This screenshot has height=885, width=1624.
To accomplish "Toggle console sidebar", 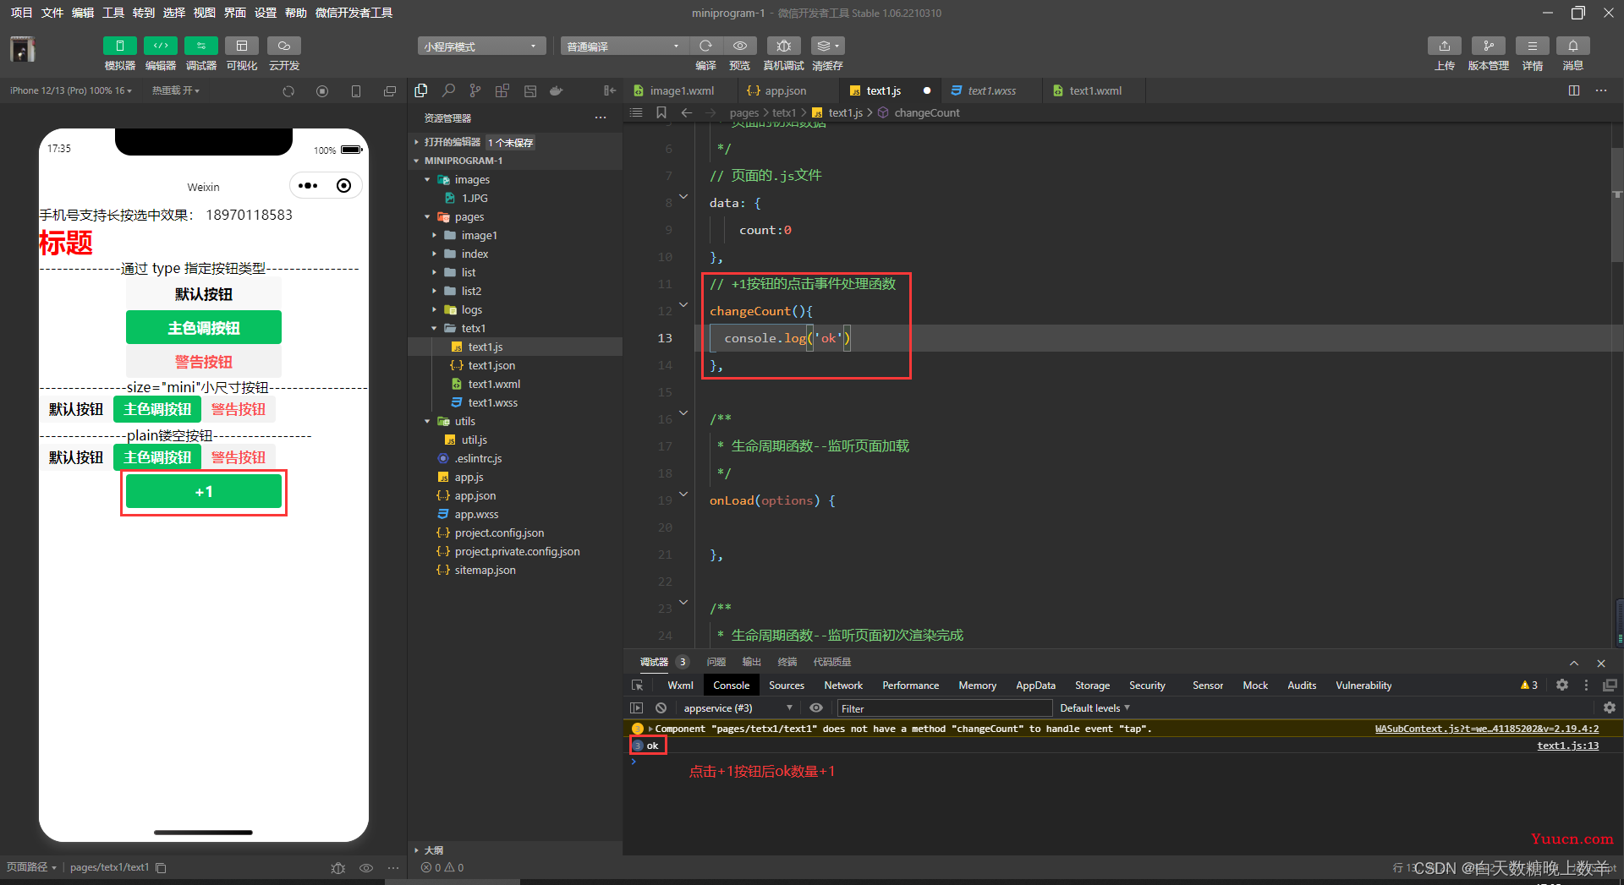I will pyautogui.click(x=637, y=708).
